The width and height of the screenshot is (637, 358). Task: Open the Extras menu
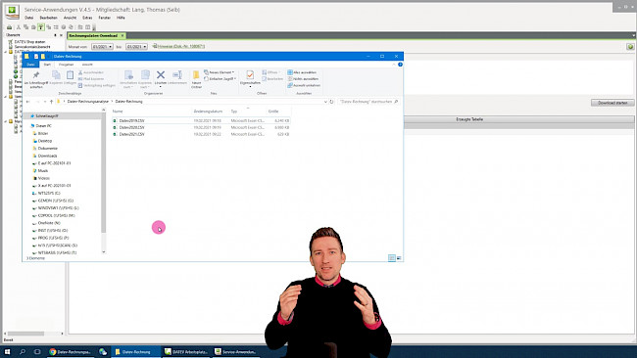[87, 18]
